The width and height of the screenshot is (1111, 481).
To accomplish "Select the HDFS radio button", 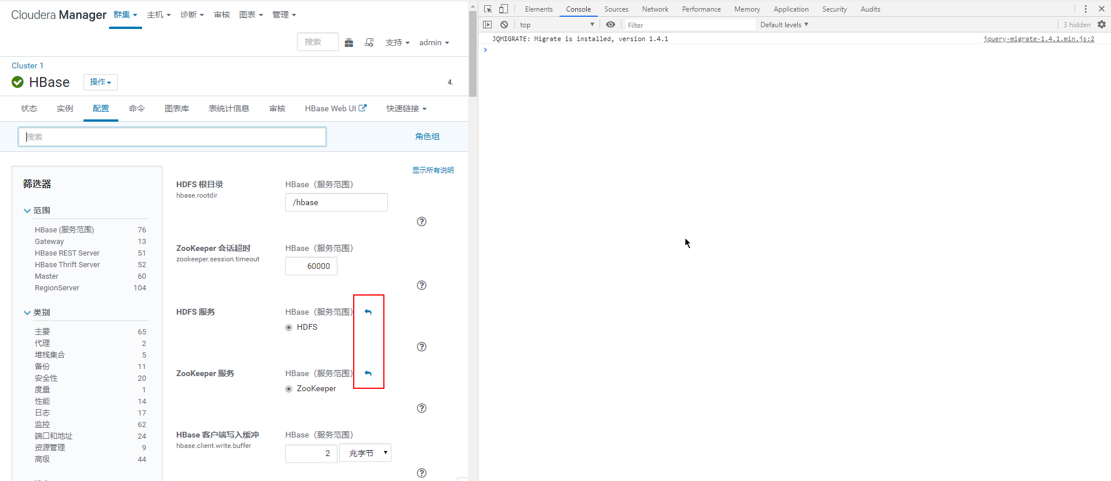I will 289,327.
